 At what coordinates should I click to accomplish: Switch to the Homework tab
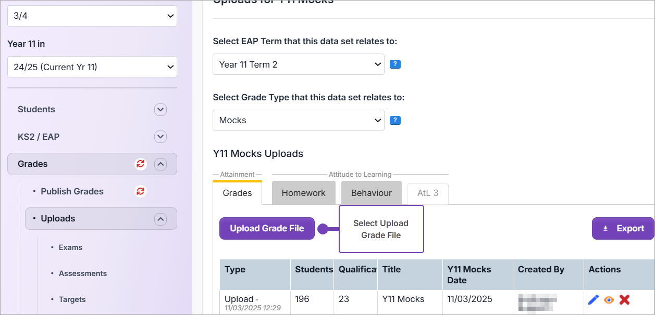pyautogui.click(x=303, y=193)
